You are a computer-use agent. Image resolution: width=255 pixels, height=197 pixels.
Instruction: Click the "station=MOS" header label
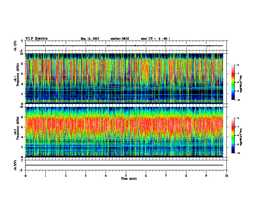[120, 39]
